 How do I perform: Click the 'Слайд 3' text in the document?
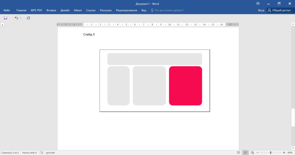pos(89,34)
